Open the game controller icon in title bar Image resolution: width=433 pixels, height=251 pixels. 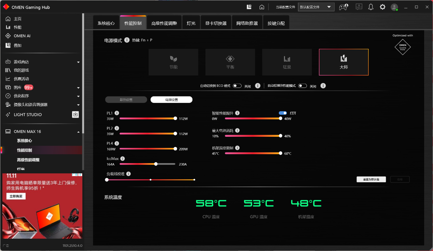click(343, 7)
